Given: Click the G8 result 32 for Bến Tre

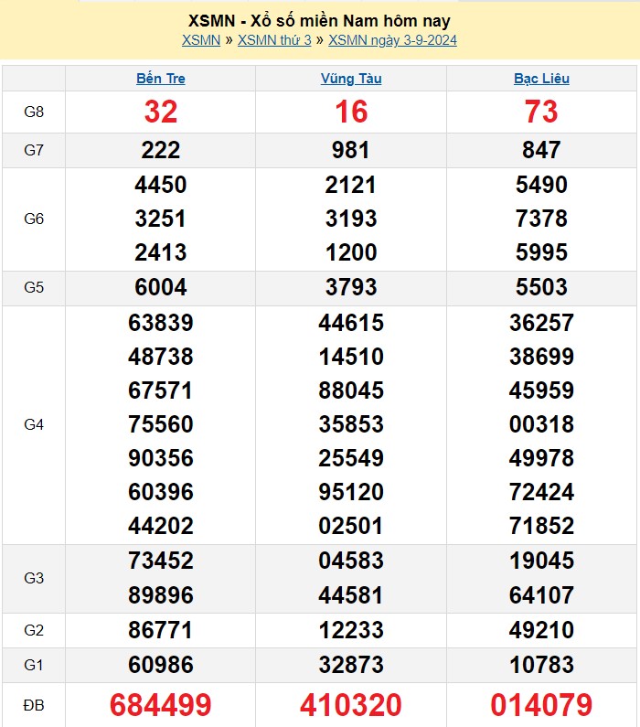Looking at the screenshot, I should coord(161,112).
